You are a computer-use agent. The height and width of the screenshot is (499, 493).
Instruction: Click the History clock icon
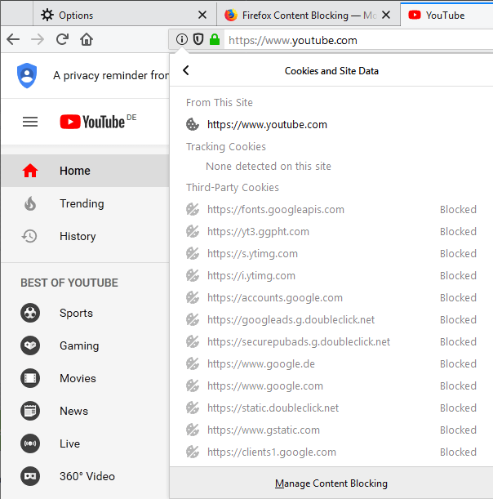coord(29,236)
